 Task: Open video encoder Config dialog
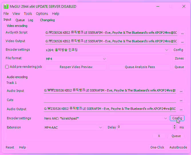click(178, 50)
